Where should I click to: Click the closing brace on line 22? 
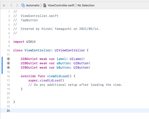tap(14, 102)
